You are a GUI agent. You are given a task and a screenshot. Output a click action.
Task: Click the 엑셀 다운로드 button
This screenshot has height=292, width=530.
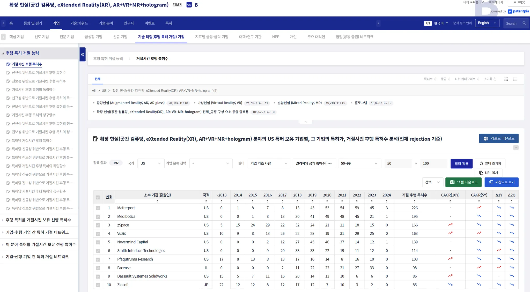463,182
